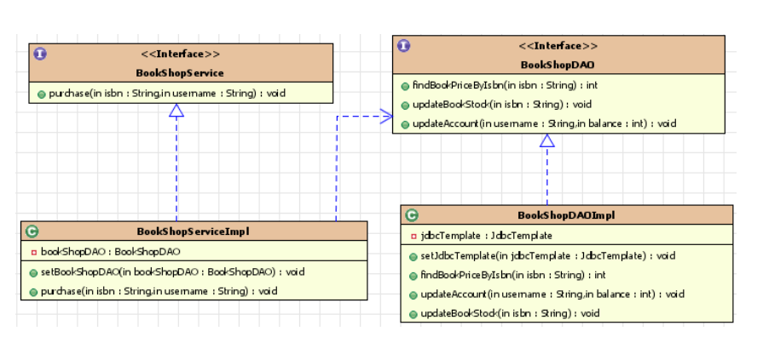Select purchase method text in BookShopServiceImpl
Screen dimensions: 763x337
pos(159,291)
